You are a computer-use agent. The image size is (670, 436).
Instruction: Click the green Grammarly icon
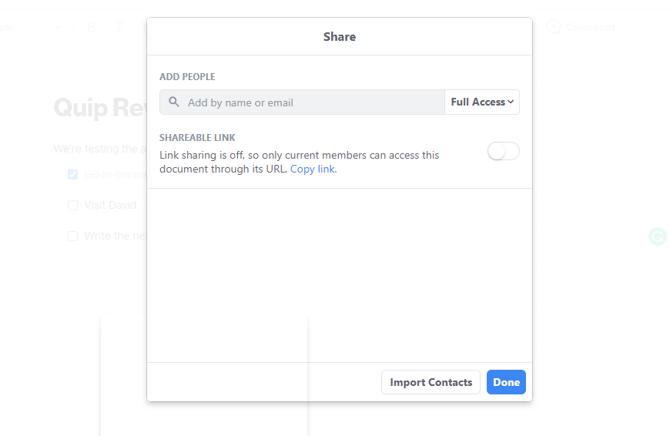click(x=657, y=236)
